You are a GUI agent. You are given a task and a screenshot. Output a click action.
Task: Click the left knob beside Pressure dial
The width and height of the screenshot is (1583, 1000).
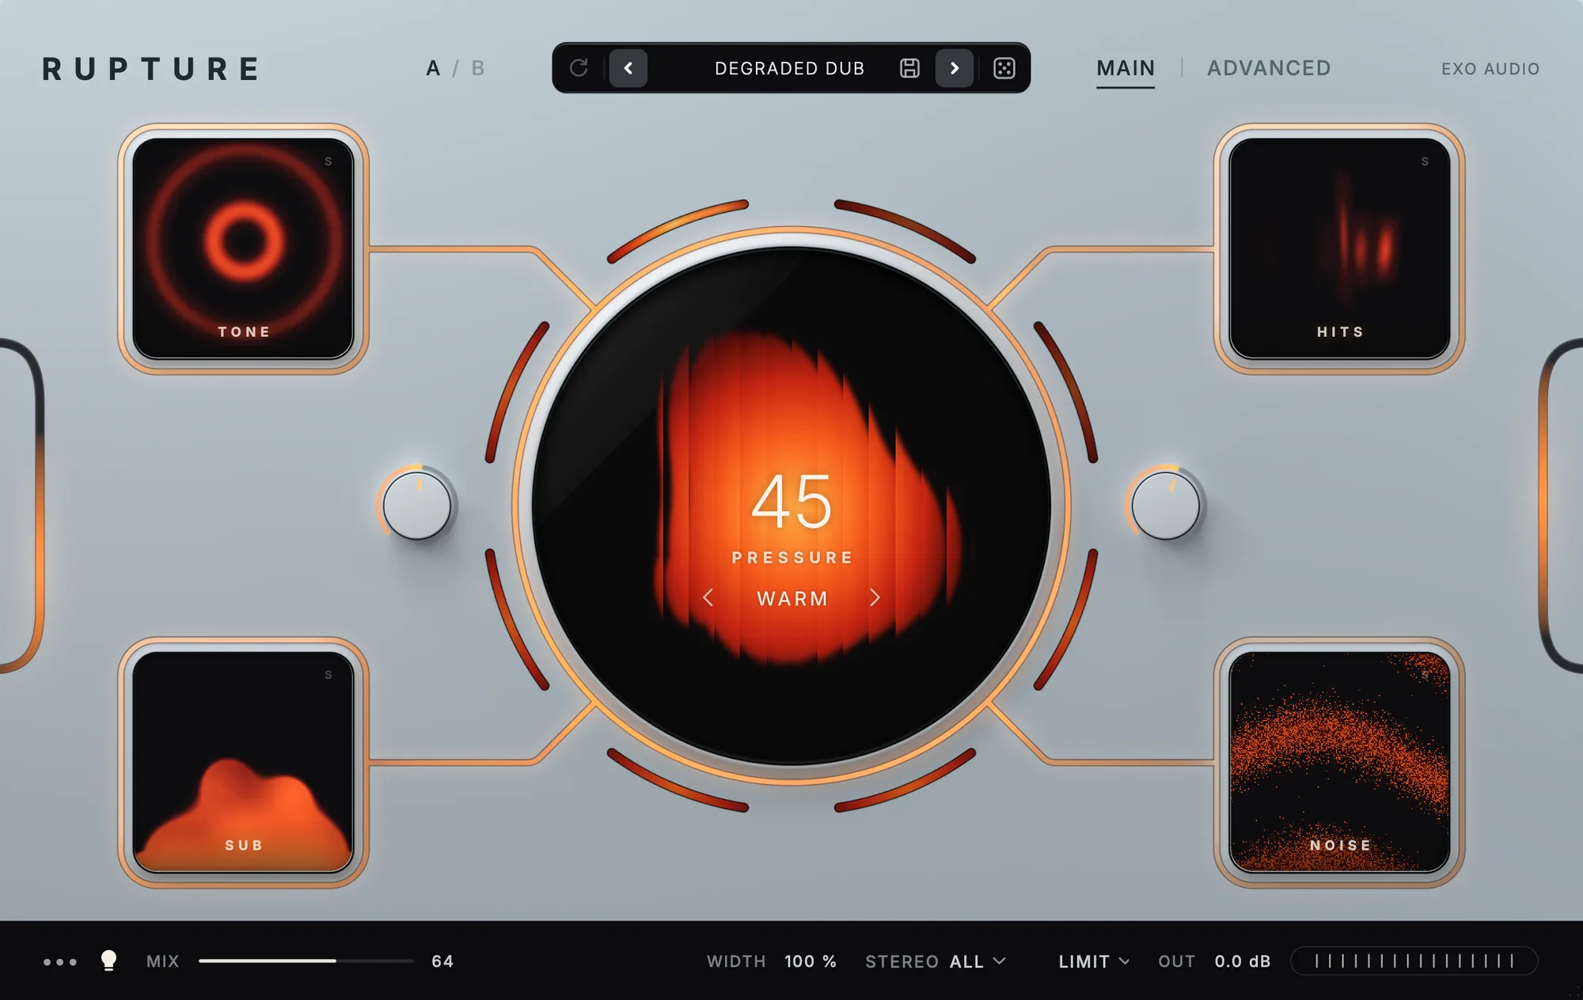coord(417,506)
